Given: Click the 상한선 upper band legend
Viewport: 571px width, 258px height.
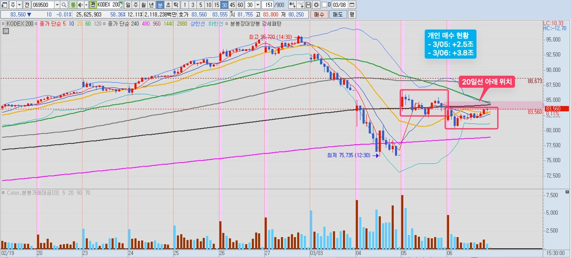Looking at the screenshot, I should click(198, 24).
